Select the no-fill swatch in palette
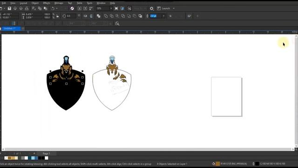 click(x=6, y=158)
